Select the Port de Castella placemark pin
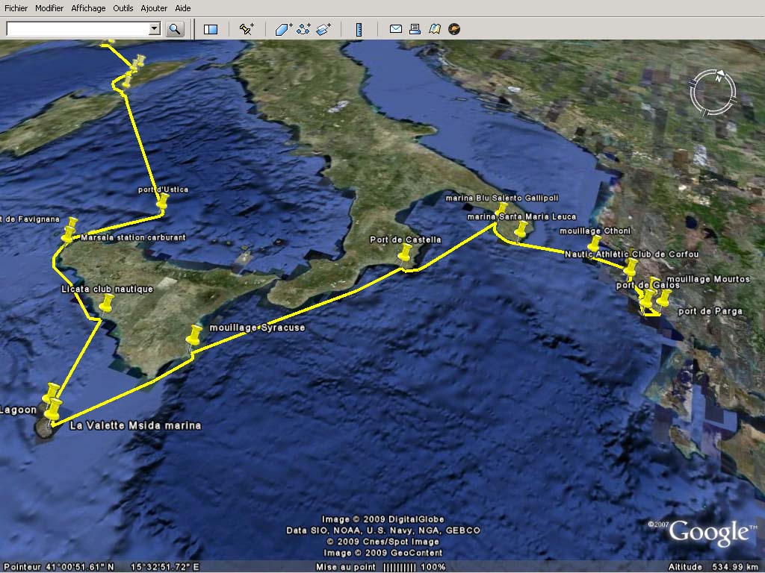The image size is (765, 573). (x=406, y=254)
